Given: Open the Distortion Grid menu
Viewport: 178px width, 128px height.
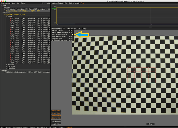Looking at the screenshot, I should click(x=56, y=28).
